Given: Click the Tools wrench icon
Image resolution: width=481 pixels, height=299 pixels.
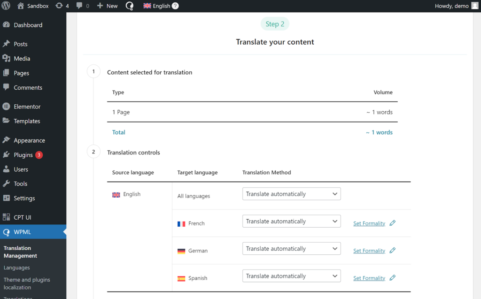Looking at the screenshot, I should [6, 184].
